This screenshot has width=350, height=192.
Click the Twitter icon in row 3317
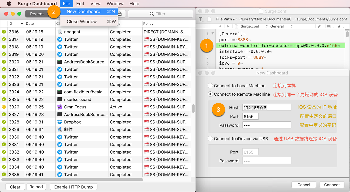coord(59,39)
